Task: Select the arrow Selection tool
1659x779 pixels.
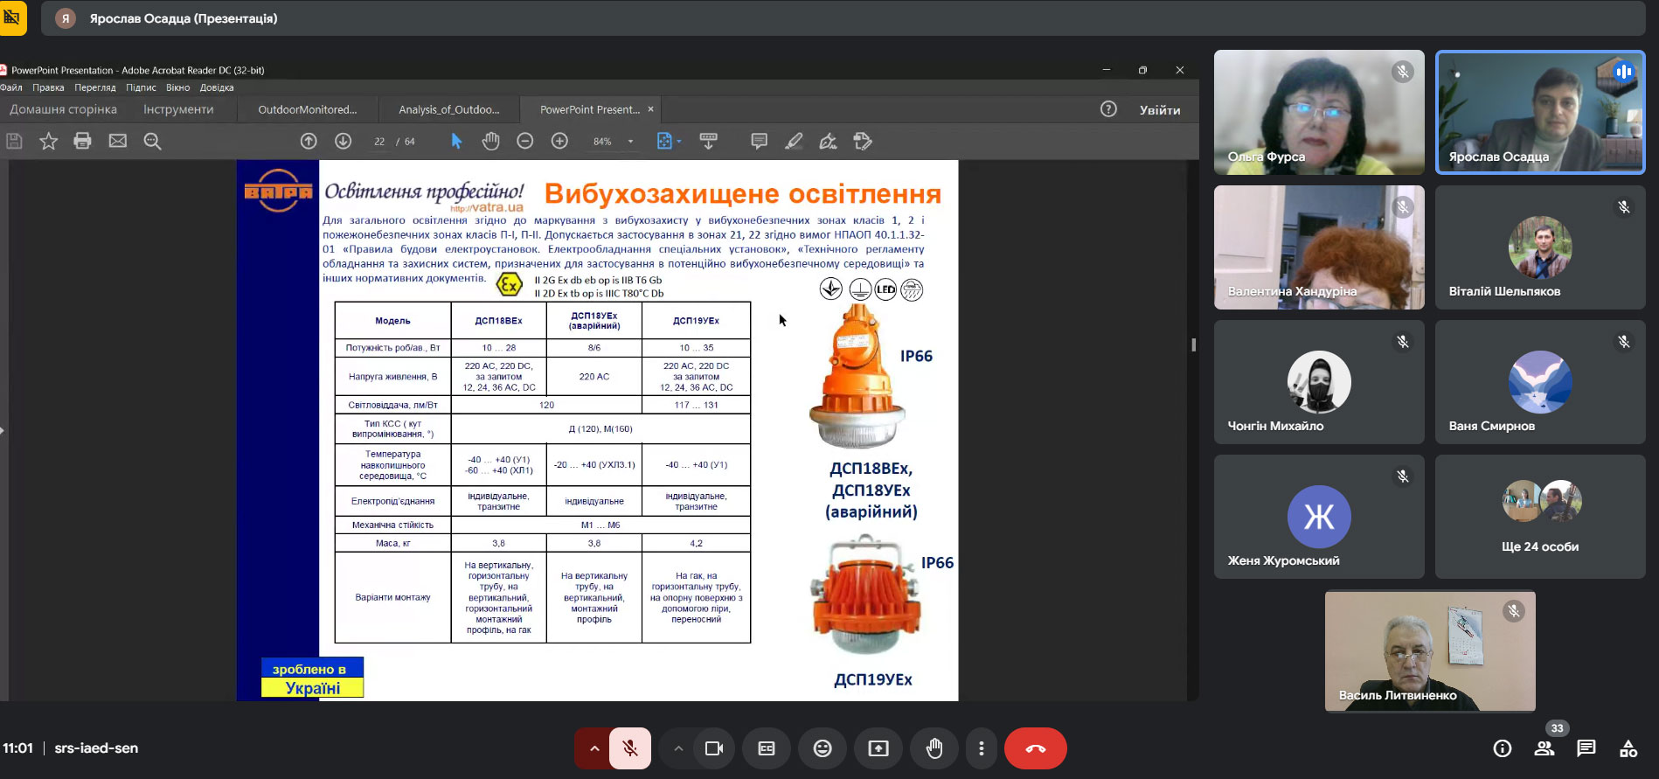Action: (456, 141)
